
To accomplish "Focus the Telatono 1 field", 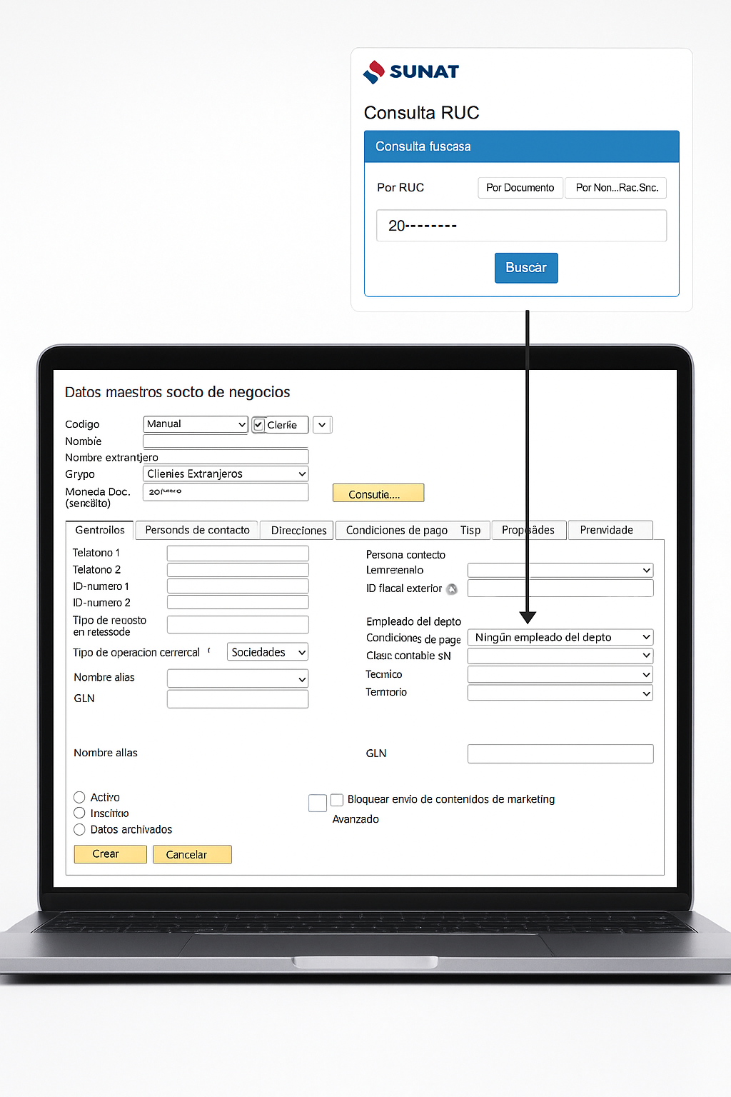I will 238,553.
